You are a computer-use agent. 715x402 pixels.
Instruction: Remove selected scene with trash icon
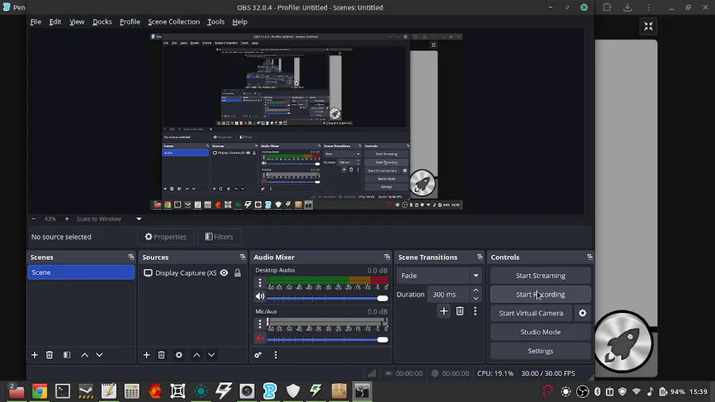(x=49, y=354)
